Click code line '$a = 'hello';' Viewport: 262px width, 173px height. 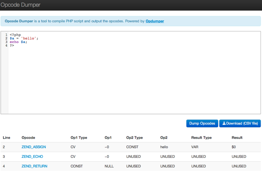[x=24, y=38]
